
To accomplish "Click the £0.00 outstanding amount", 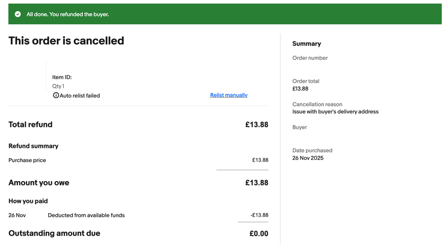I will click(x=259, y=233).
